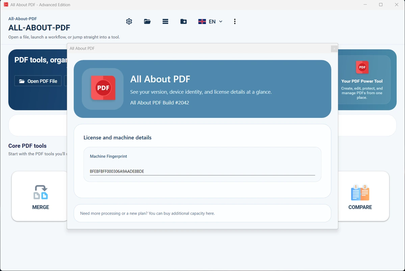The image size is (405, 271).
Task: Click the PDF icon in Power Tool card
Action: point(362,67)
